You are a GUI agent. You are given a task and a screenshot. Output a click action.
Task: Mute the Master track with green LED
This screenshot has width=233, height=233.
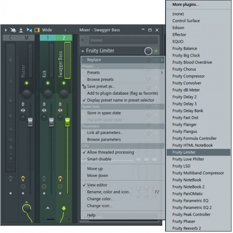[x=26, y=83]
